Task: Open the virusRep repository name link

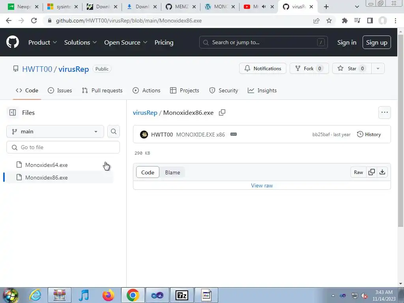Action: [x=74, y=69]
